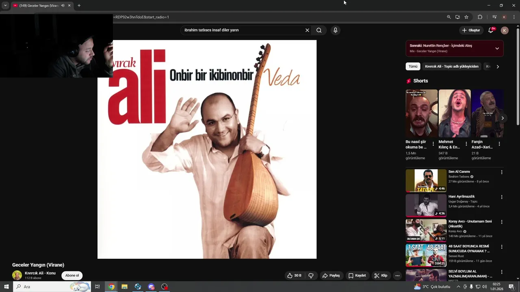Click the install app icon in address bar
Screen dimensions: 520x292
click(457, 17)
